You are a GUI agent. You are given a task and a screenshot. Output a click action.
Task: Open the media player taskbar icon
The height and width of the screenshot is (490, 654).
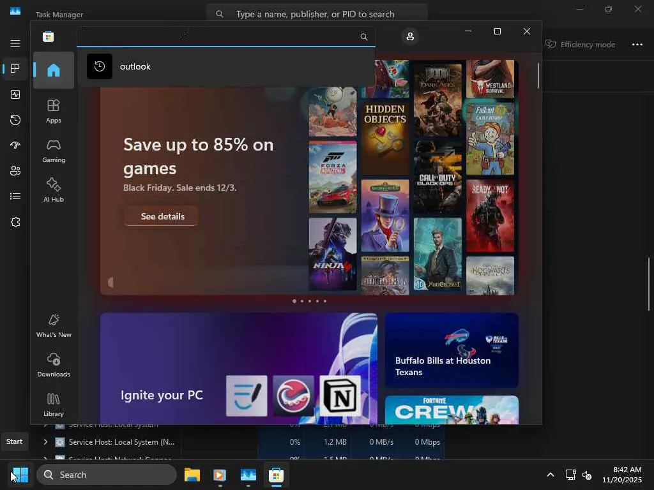pos(220,475)
